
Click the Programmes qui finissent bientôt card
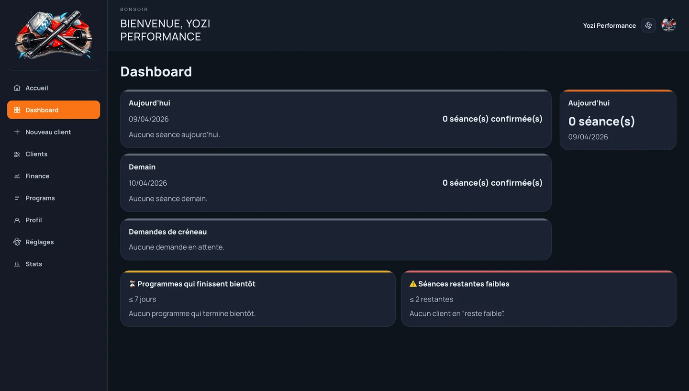click(257, 299)
